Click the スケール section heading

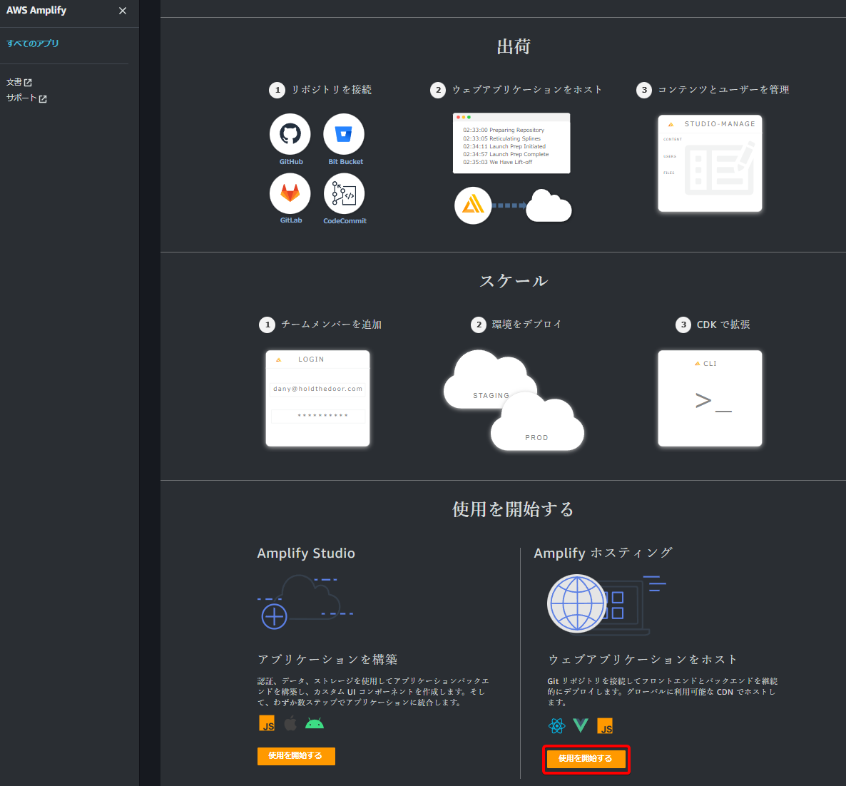514,280
